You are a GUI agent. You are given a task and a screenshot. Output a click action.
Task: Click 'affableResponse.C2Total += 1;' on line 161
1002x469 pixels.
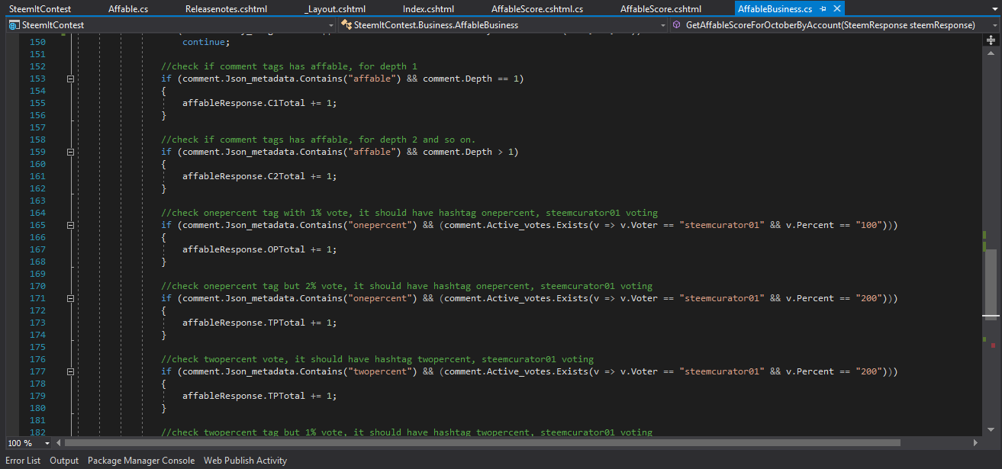point(259,176)
